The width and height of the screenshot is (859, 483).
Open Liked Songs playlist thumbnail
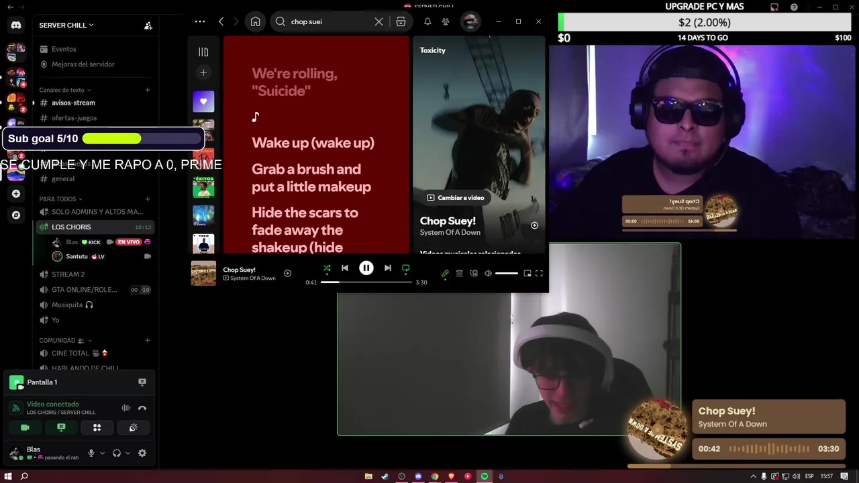pyautogui.click(x=203, y=102)
